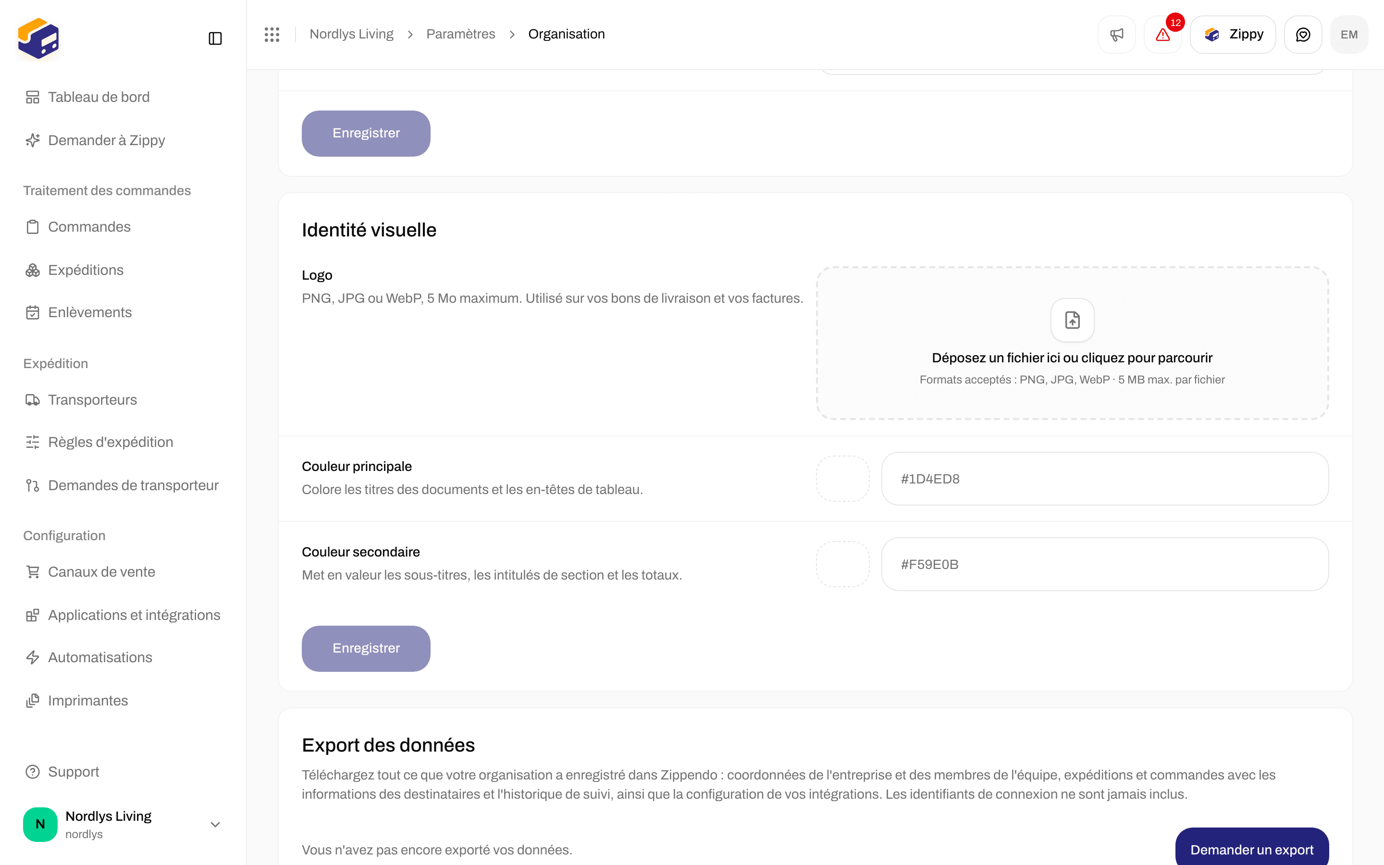The height and width of the screenshot is (865, 1384).
Task: Click the Zippendo logo
Action: tap(38, 38)
